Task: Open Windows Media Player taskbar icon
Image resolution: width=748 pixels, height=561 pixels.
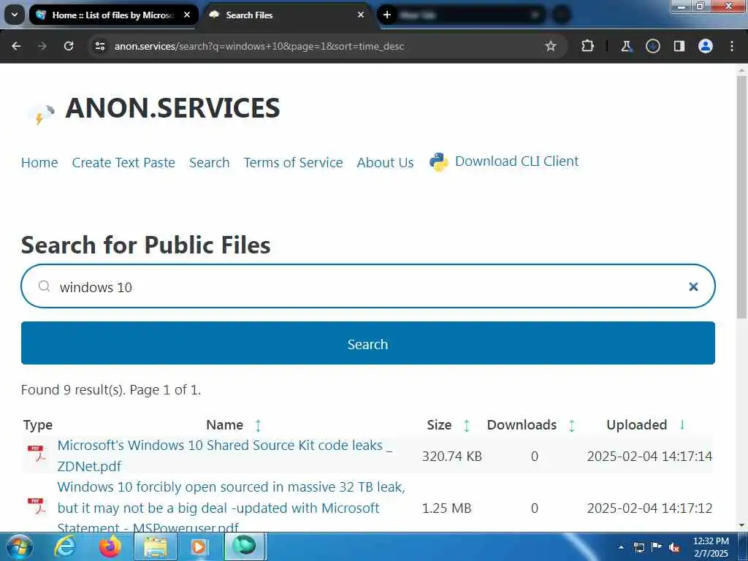Action: pos(199,546)
